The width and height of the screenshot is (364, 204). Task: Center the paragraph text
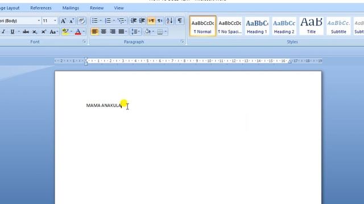tap(104, 32)
